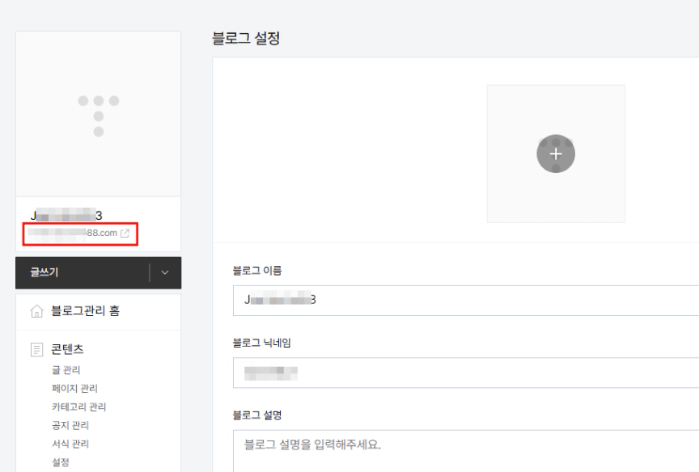Click the 블로그관리 홈 text label
The width and height of the screenshot is (699, 472).
click(86, 311)
